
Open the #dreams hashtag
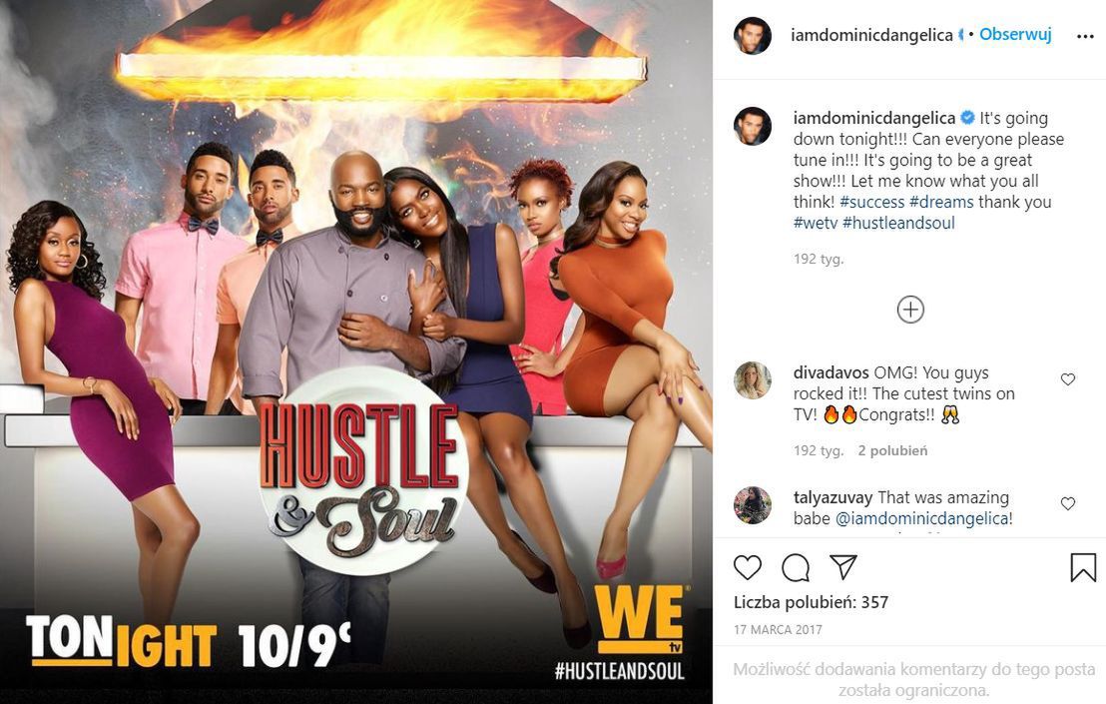click(x=941, y=202)
